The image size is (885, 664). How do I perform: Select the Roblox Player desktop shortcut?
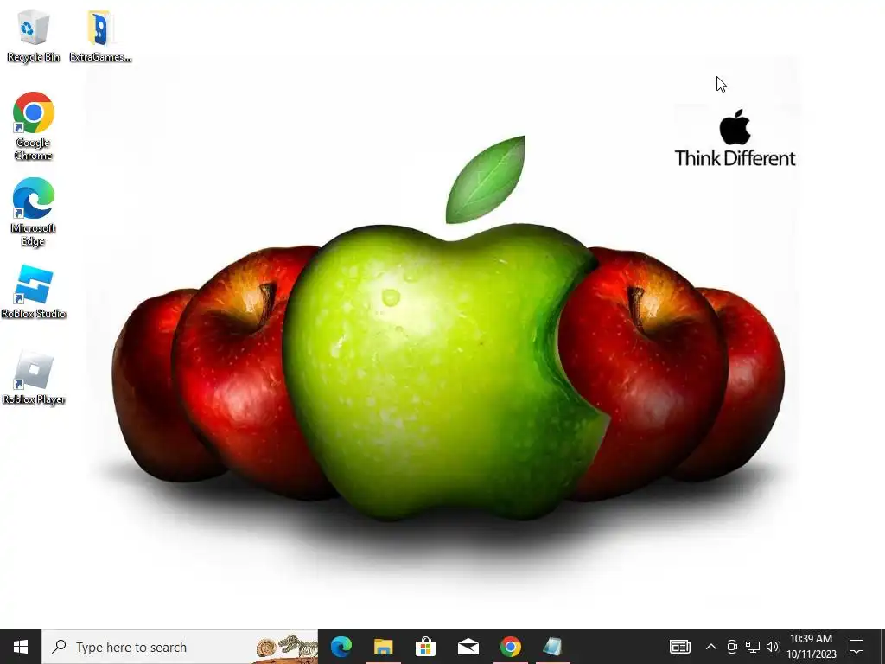point(34,377)
